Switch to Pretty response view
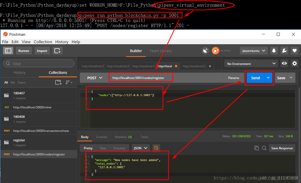Screen dimensions: 301x183 88,148
